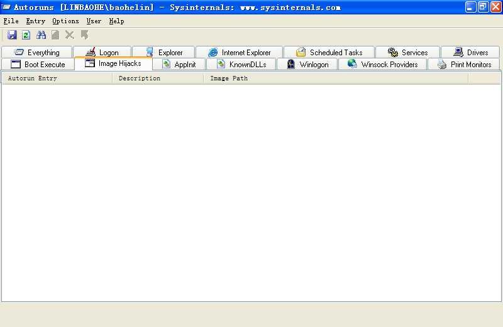
Task: Switch to the Drivers tab
Action: point(470,52)
